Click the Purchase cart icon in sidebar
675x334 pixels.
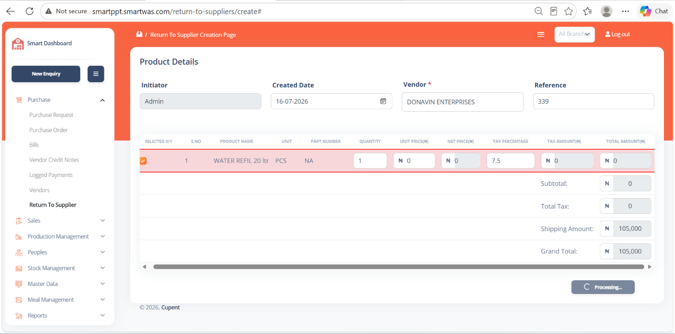pos(19,100)
